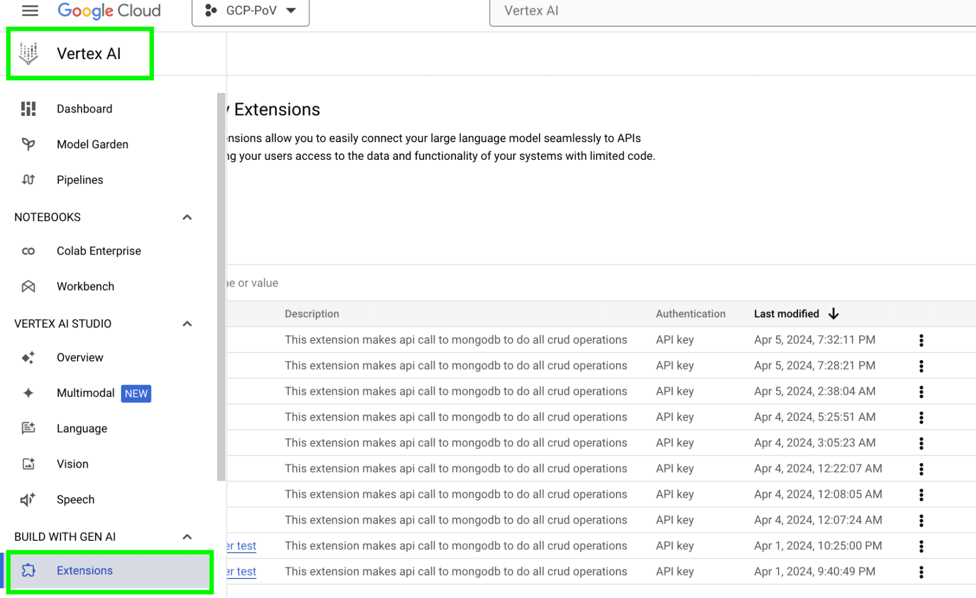
Task: Click the Pipelines icon in sidebar
Action: coord(28,180)
